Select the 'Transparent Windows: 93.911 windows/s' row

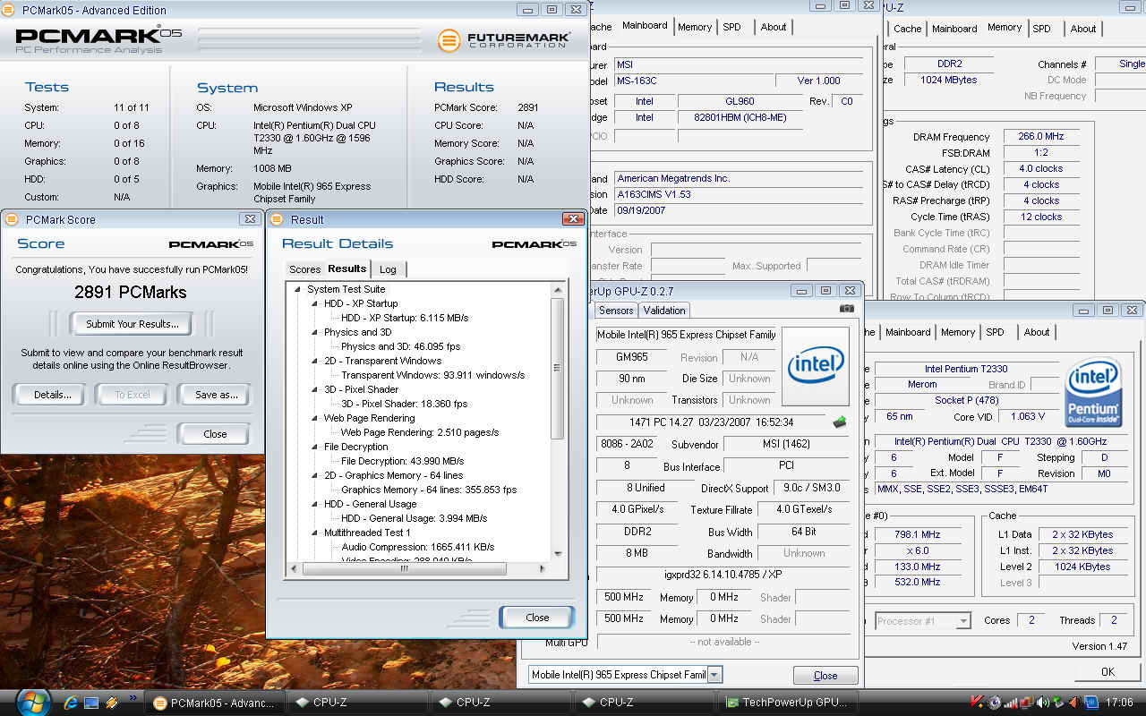(432, 375)
